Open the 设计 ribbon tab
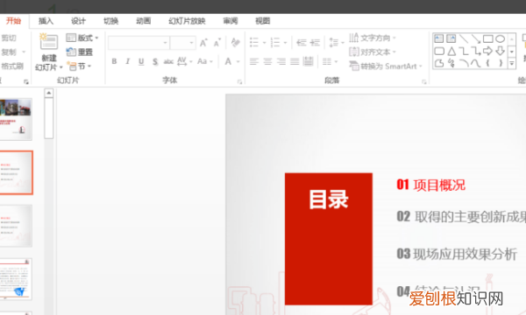 pyautogui.click(x=79, y=21)
